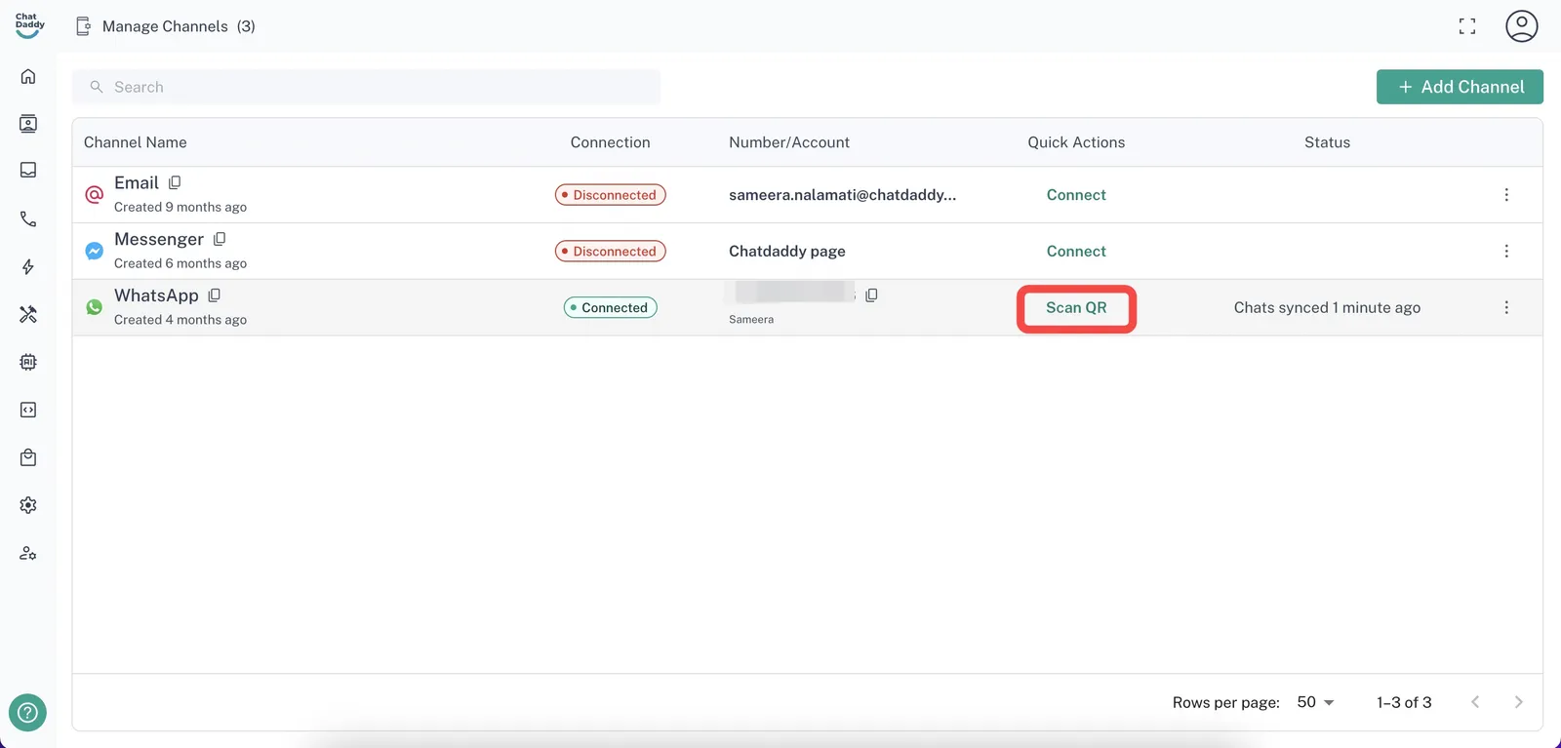Open the settings gear sidebar icon
Viewport: 1561px width, 748px height.
[x=28, y=505]
